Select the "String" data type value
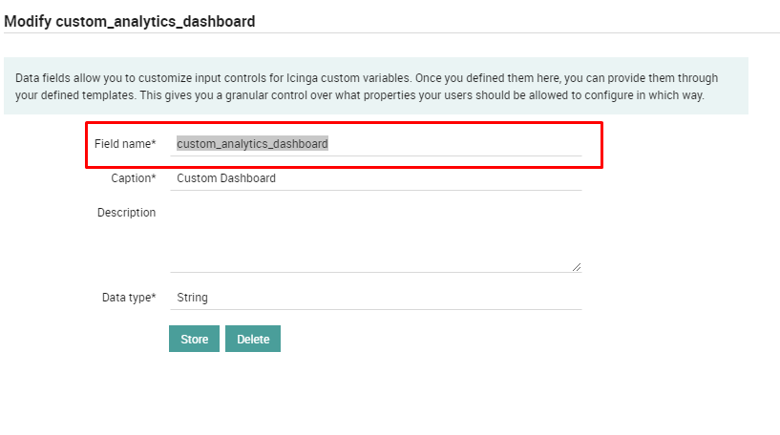 (x=192, y=298)
